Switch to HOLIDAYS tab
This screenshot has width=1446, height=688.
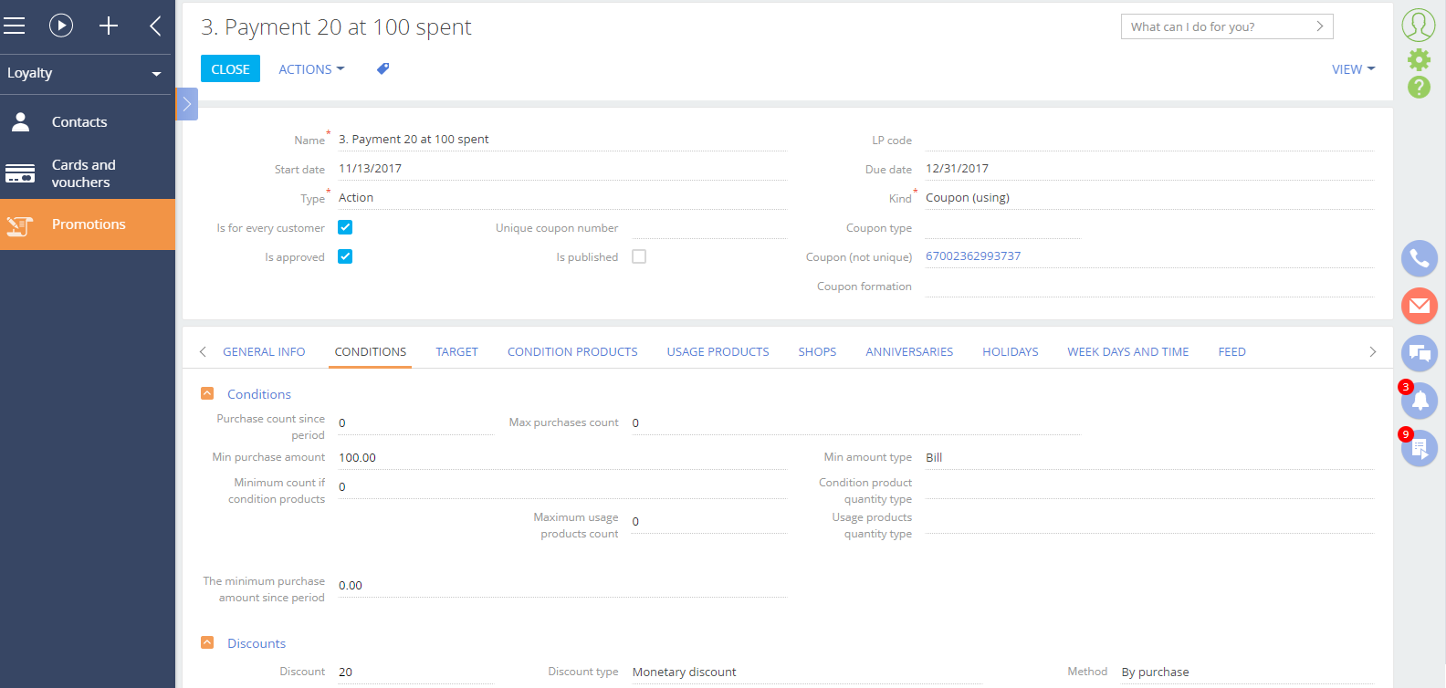[x=1011, y=352]
